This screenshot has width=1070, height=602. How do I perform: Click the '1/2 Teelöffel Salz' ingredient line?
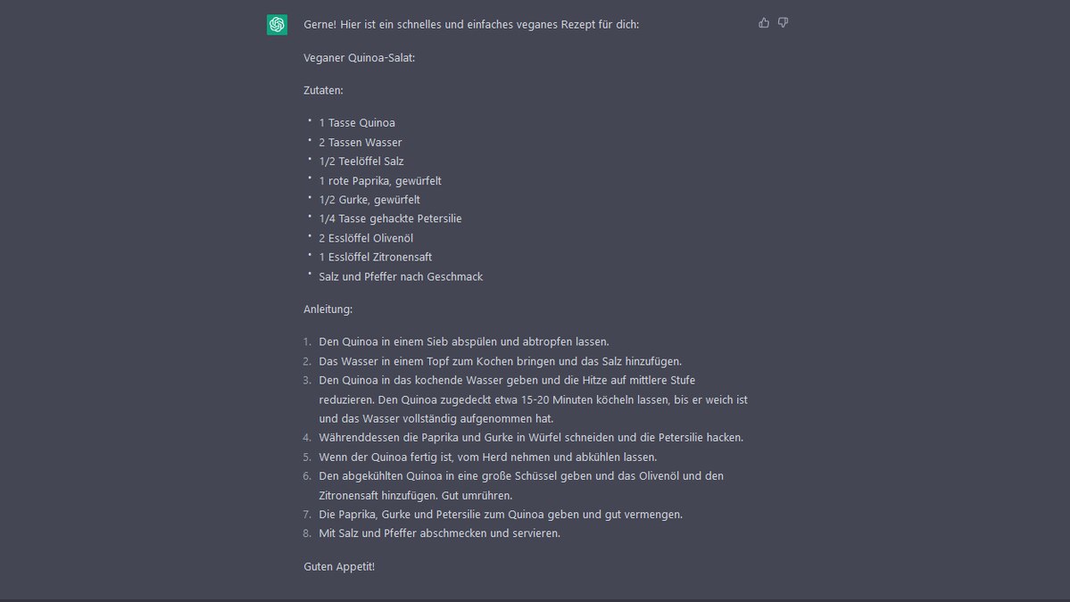coord(361,161)
